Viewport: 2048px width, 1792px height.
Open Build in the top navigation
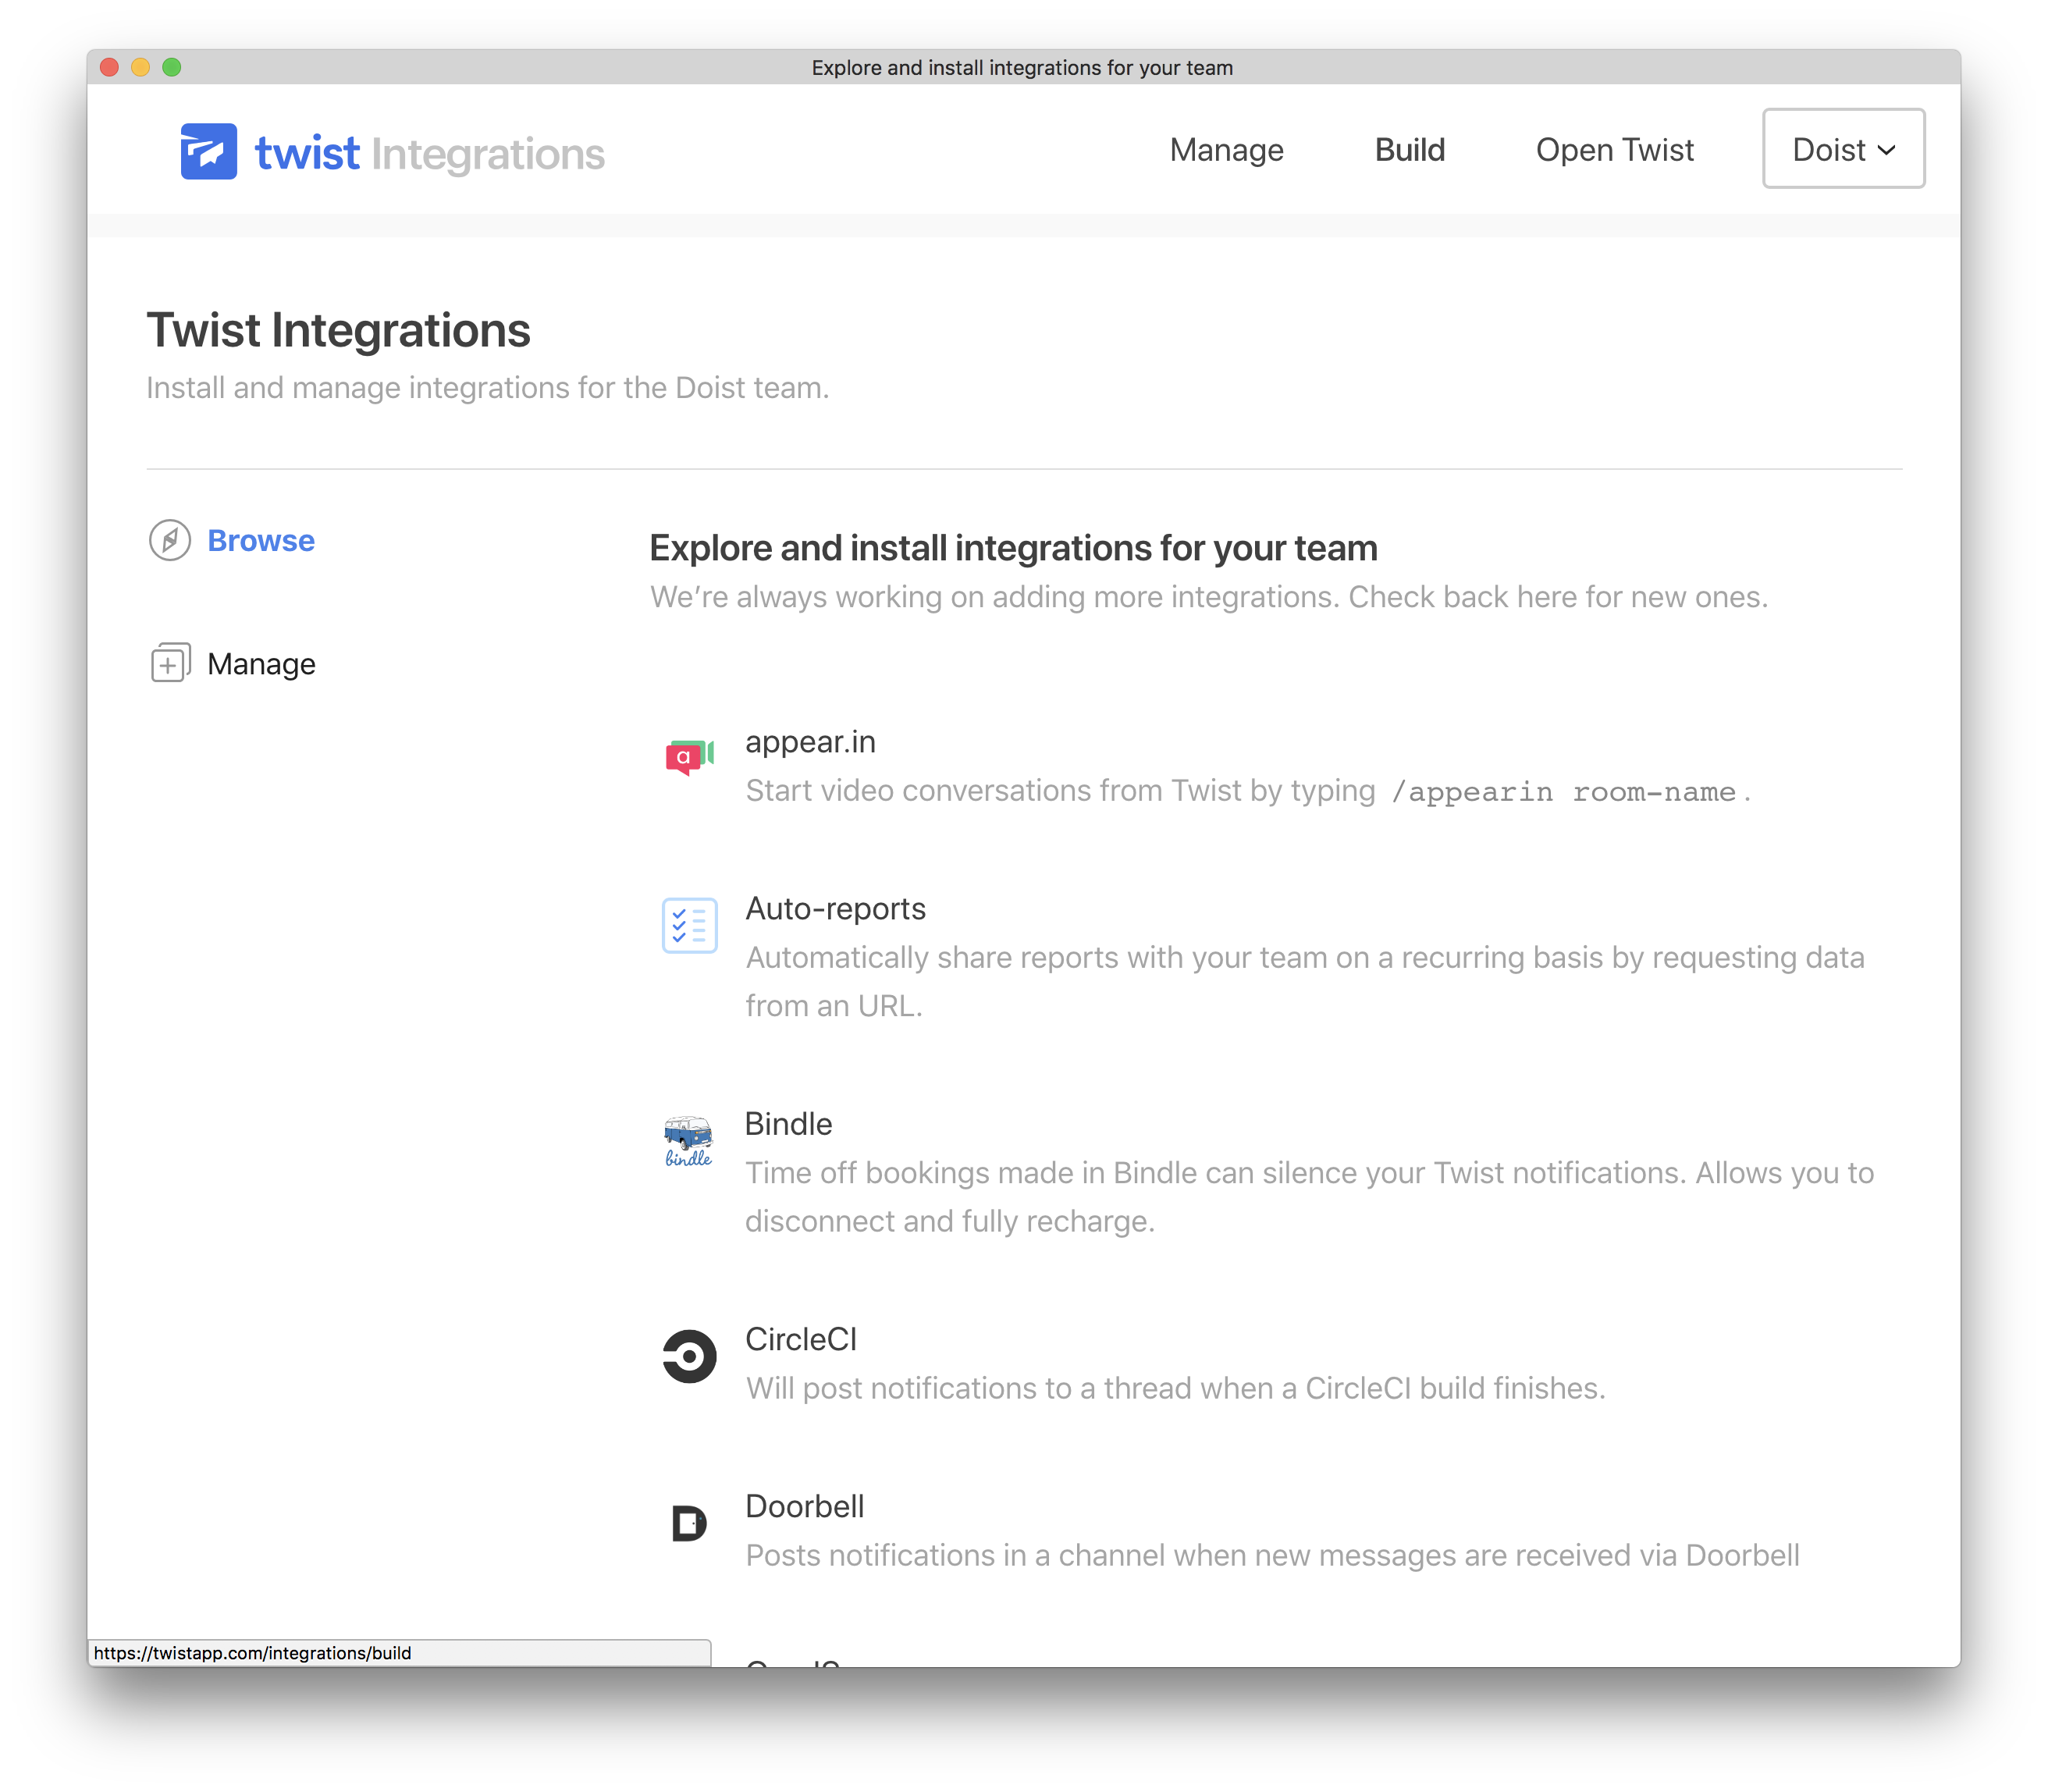click(x=1409, y=150)
